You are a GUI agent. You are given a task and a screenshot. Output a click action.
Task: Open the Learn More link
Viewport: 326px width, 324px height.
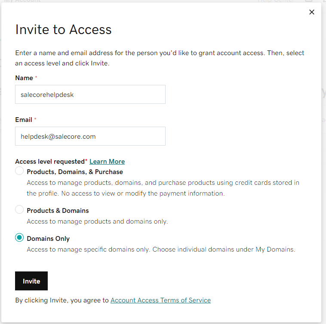click(x=107, y=162)
